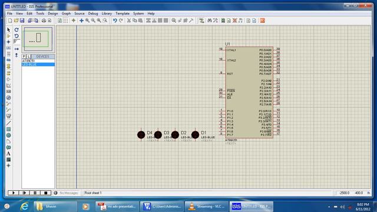The image size is (377, 212).
Task: Click the horizontal mirror flip icon
Action: [16, 49]
